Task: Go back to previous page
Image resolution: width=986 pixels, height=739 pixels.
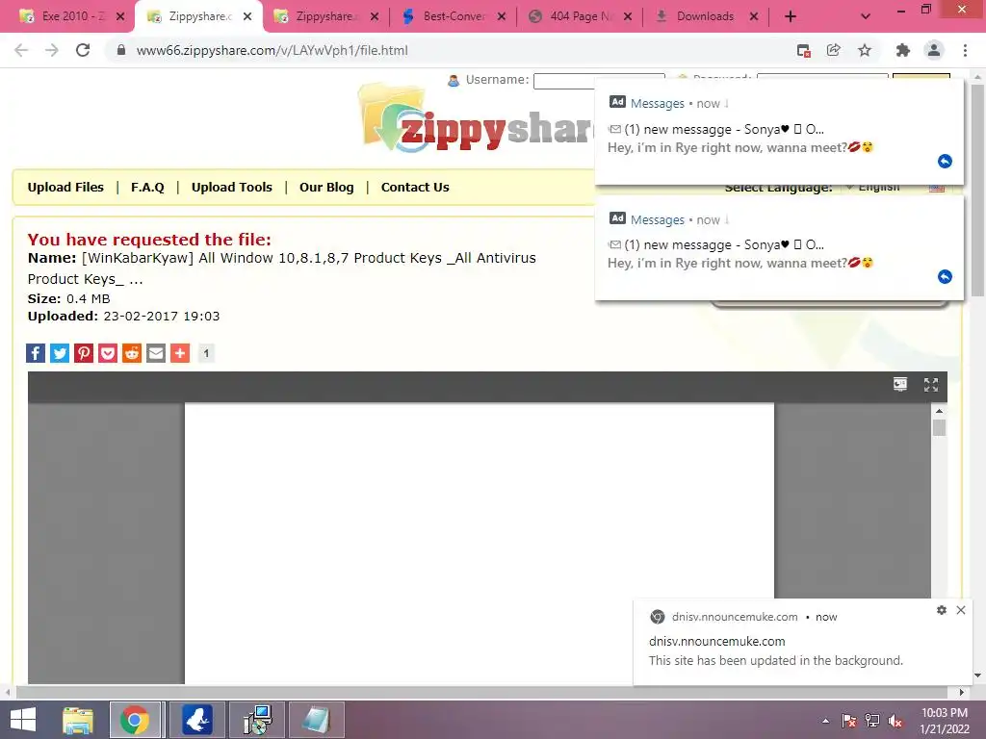Action: (21, 50)
